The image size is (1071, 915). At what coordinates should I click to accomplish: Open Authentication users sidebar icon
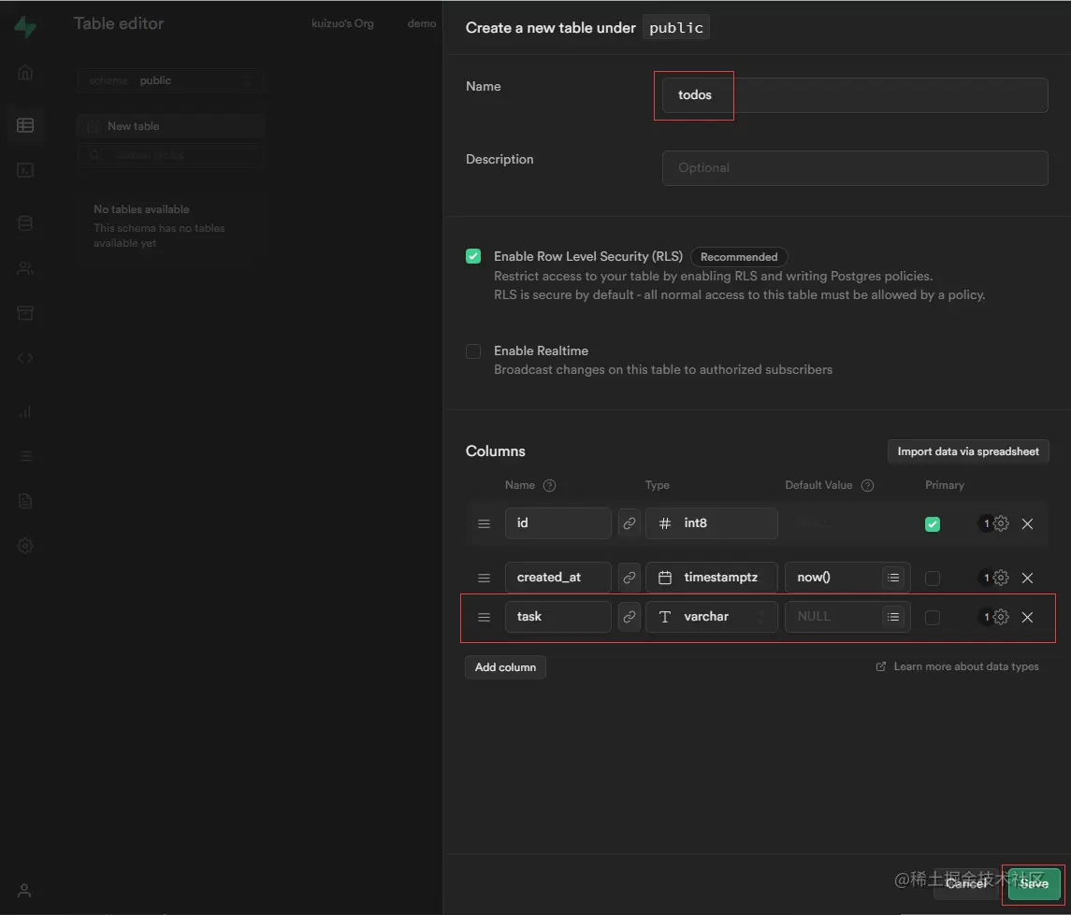coord(25,268)
